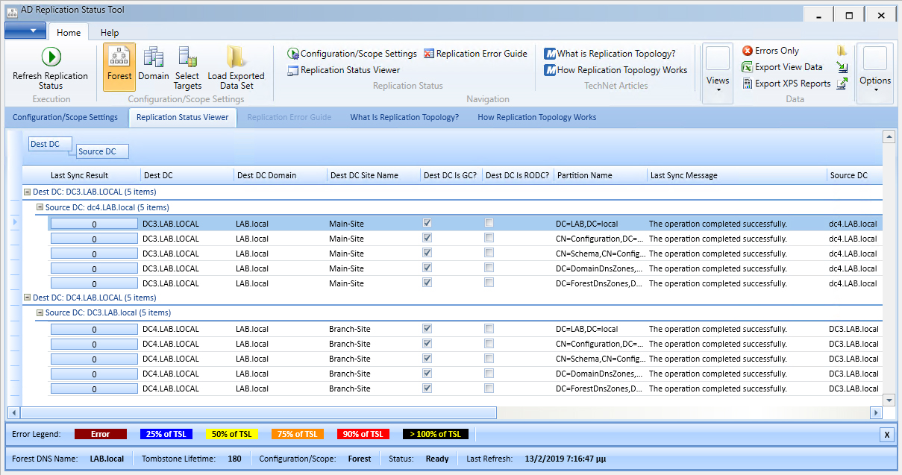This screenshot has width=902, height=475.
Task: Open the blue application menu button
Action: [25, 31]
